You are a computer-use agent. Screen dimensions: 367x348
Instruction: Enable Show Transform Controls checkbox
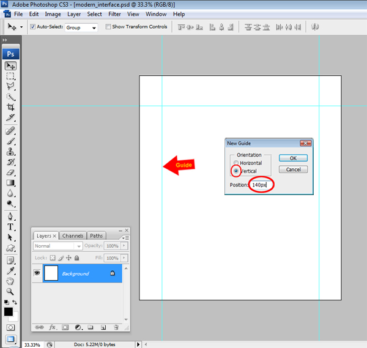[x=108, y=26]
